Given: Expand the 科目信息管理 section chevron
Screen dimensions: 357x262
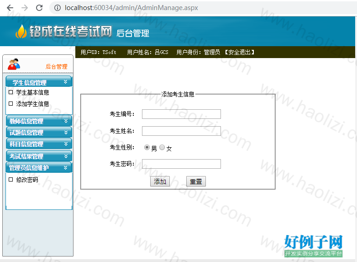Looking at the screenshot, I should pos(66,144).
